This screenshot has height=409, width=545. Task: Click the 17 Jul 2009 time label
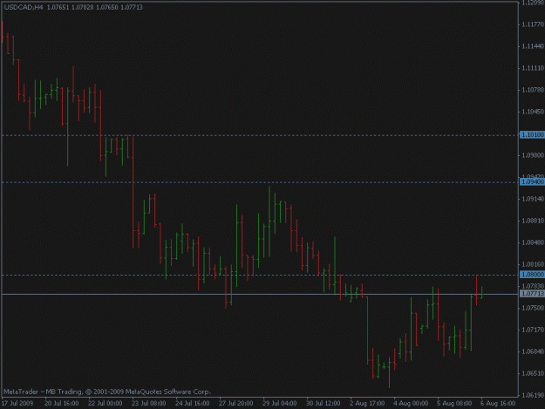pos(17,404)
